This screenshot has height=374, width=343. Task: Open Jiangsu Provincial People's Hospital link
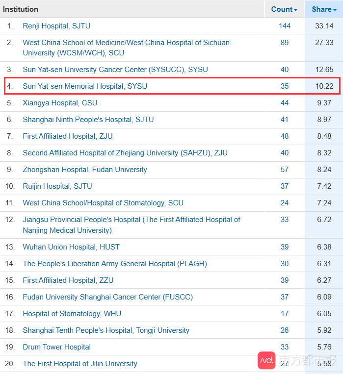pos(131,220)
